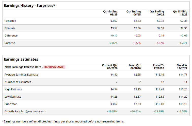The width and height of the screenshot is (192, 126).
Task: Click the 04/30/26 [AMC] release date badge
Action: [54, 67]
